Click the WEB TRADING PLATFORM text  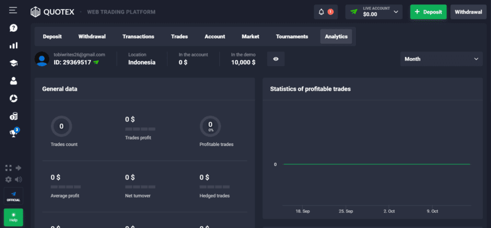[121, 12]
